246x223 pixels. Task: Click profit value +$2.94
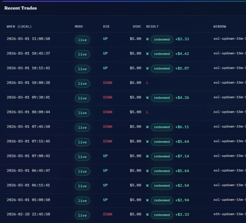[x=182, y=200]
